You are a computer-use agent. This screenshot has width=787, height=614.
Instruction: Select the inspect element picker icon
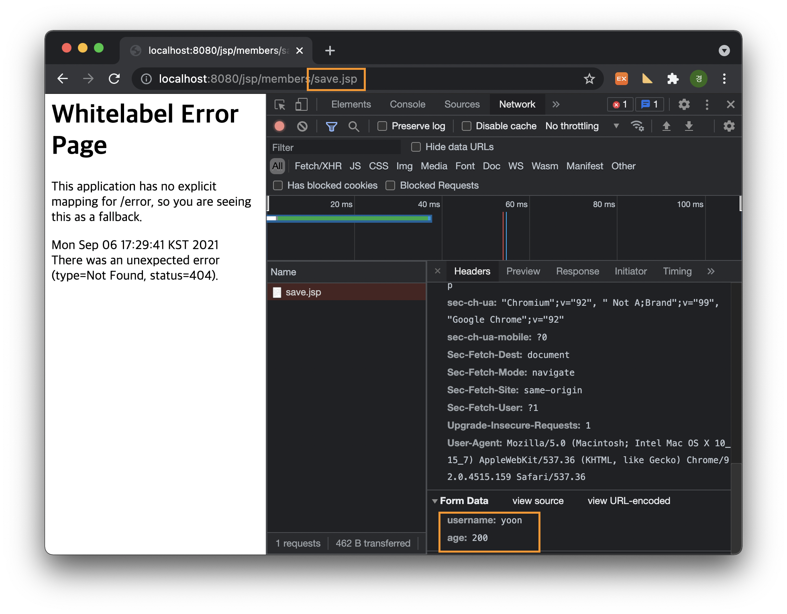point(280,105)
